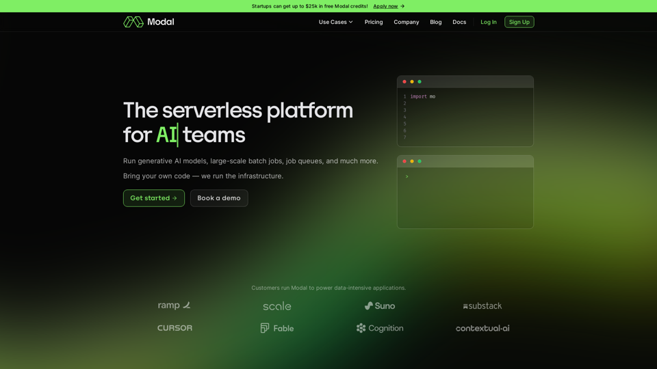
Task: Click line number 7 in code editor
Action: (x=404, y=137)
